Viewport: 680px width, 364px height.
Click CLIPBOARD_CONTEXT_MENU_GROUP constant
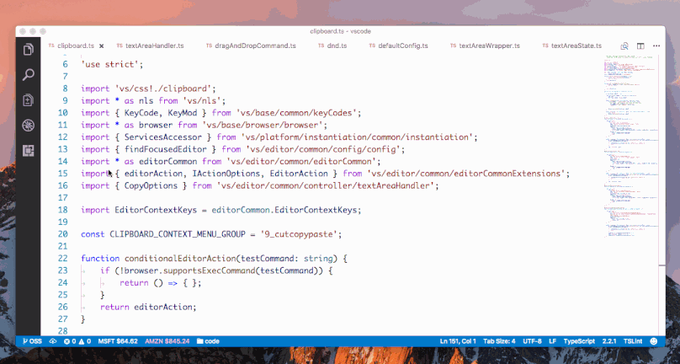click(178, 234)
